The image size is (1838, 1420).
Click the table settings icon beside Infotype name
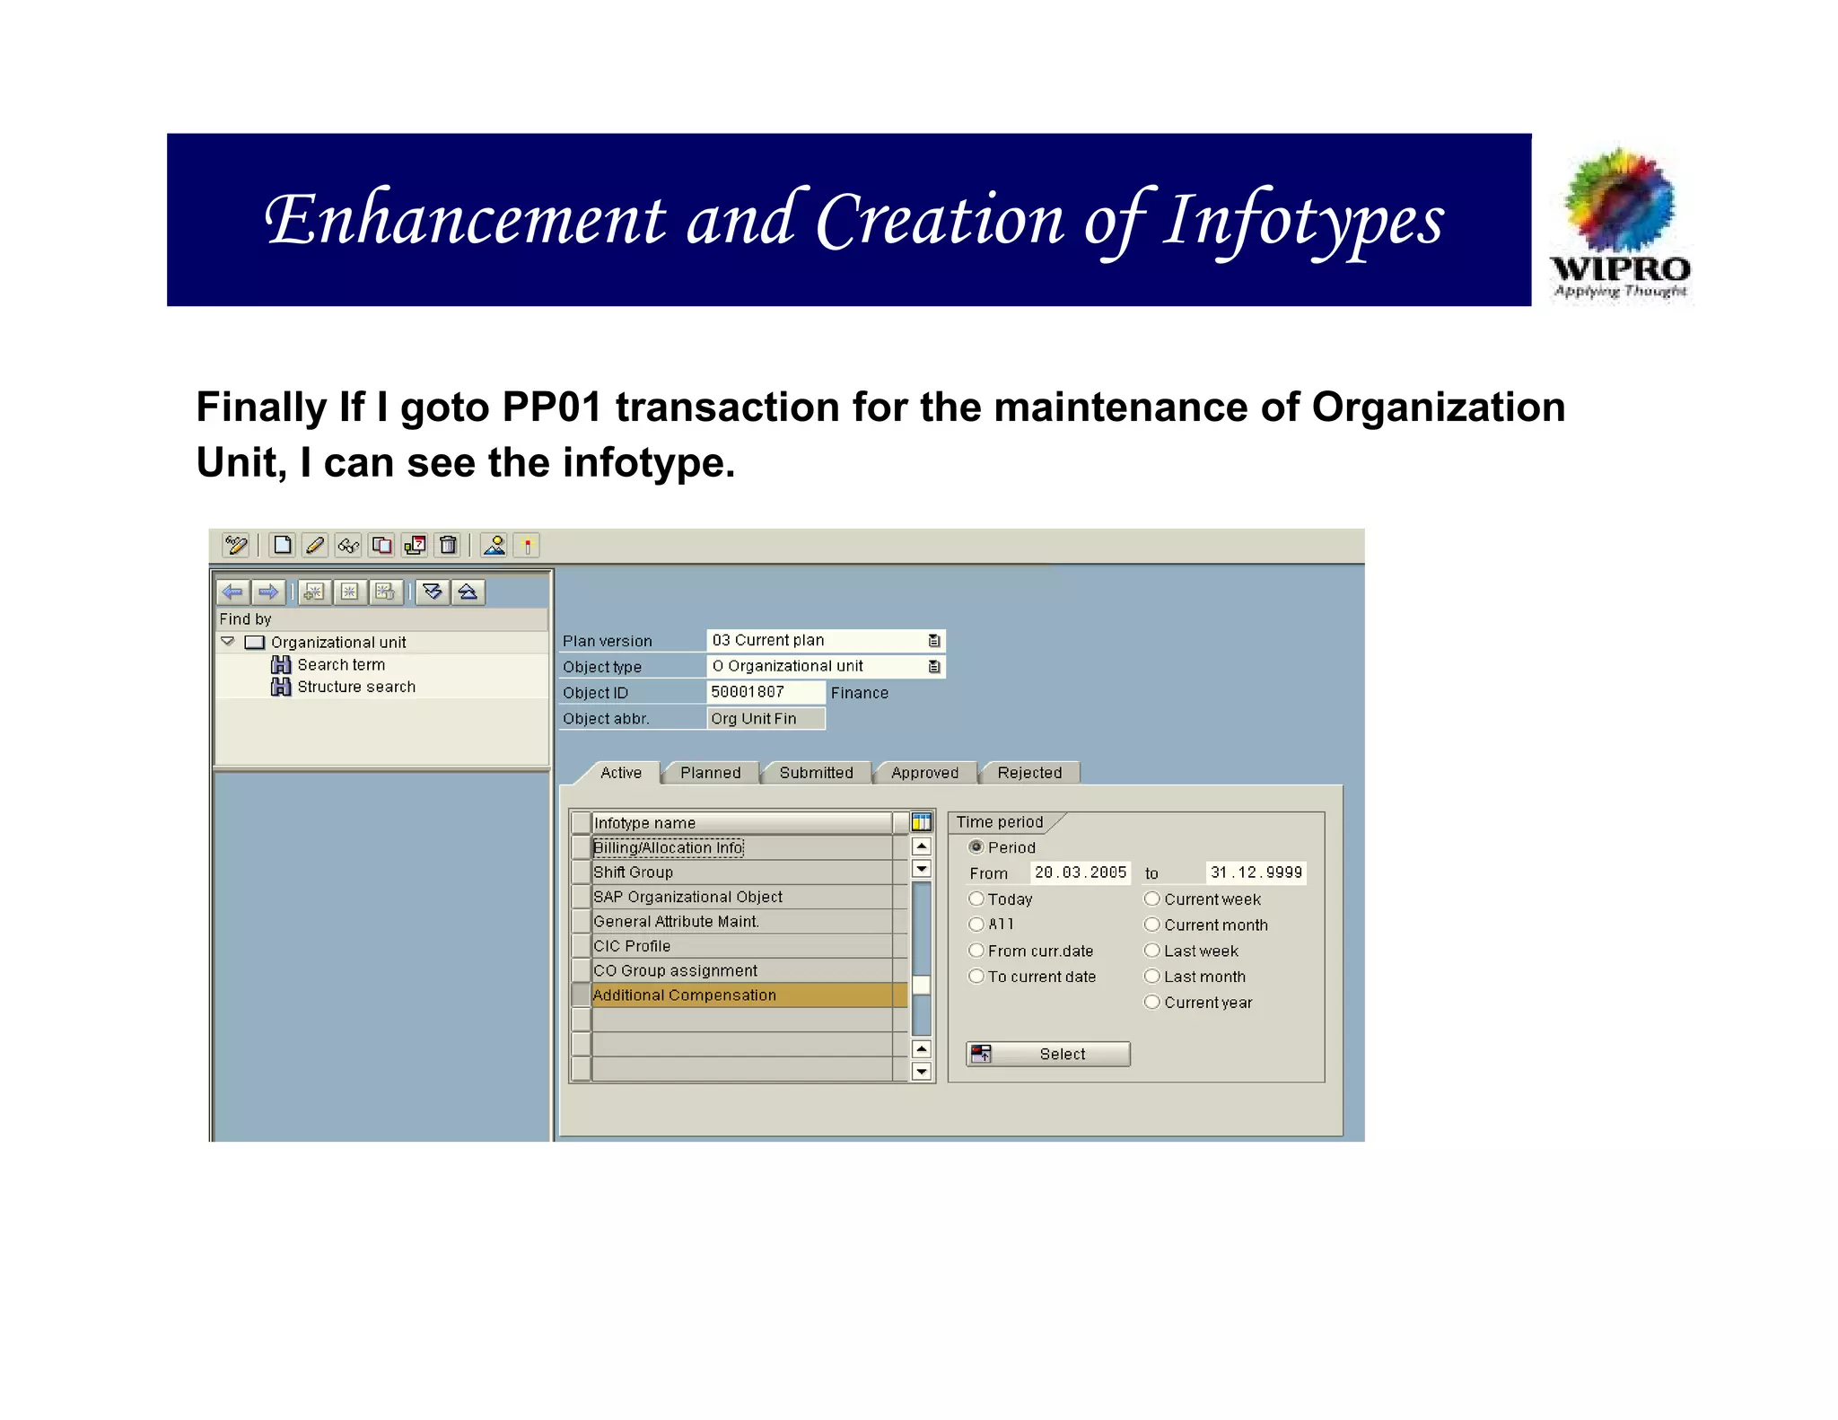922,822
